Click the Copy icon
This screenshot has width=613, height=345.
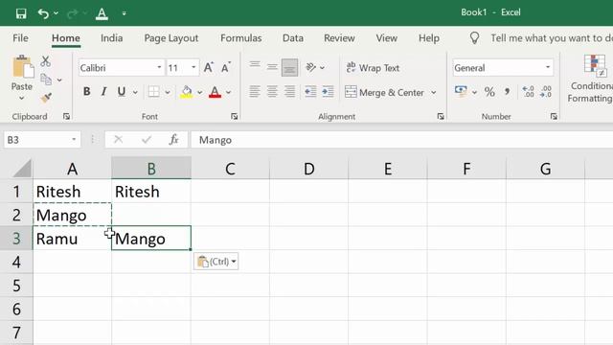pyautogui.click(x=46, y=80)
